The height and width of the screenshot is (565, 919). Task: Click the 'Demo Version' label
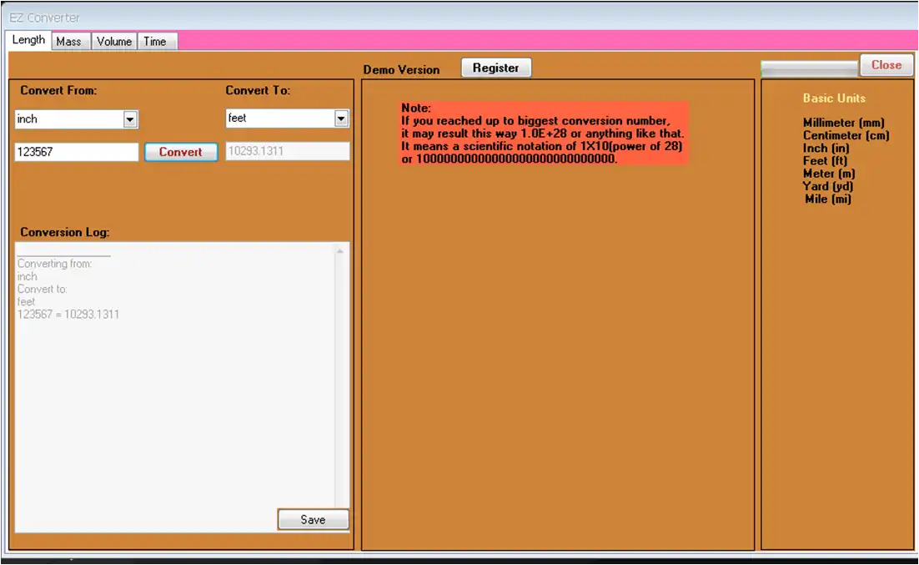[401, 70]
